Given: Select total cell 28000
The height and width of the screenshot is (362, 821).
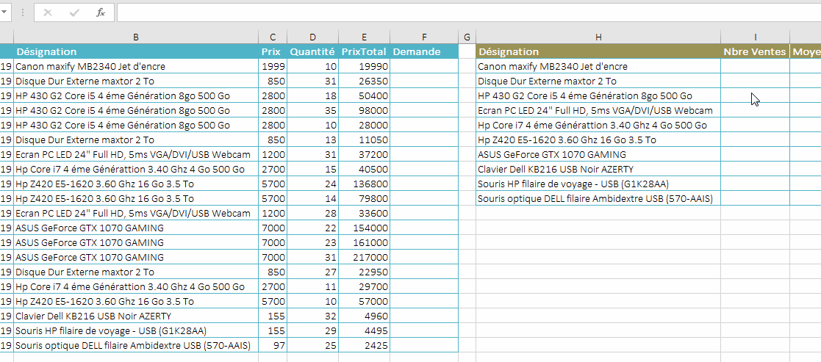Looking at the screenshot, I should [x=364, y=125].
